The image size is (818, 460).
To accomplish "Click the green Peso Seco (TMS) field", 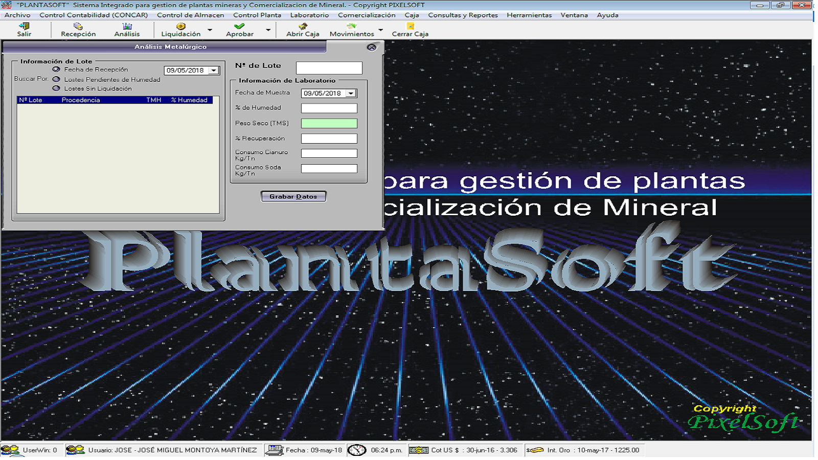I will 329,123.
